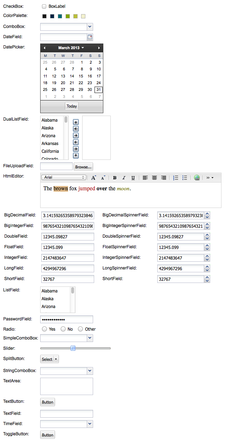Toggle italic formatting in the HtmlEditor
Image resolution: width=225 pixels, height=441 pixels.
tap(124, 178)
